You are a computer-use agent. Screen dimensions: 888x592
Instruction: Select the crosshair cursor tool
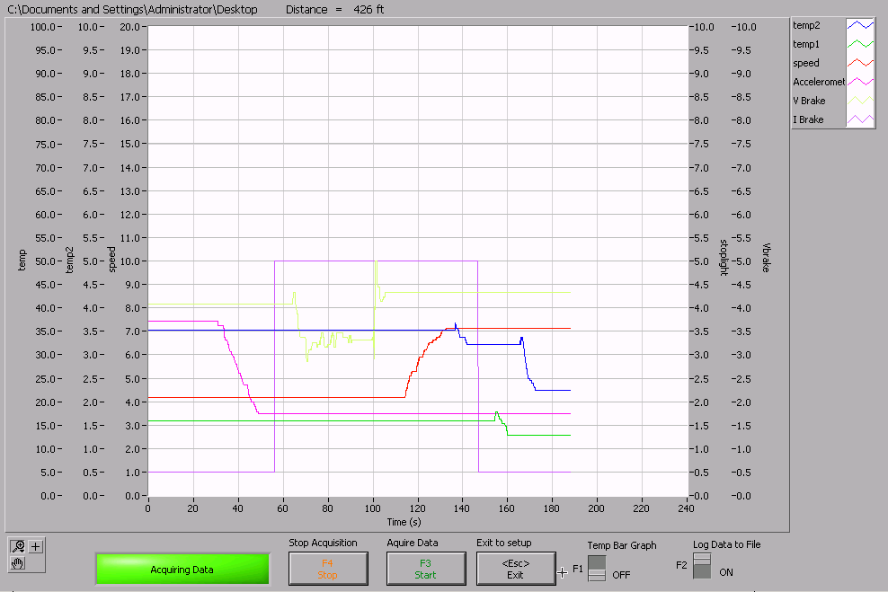coord(36,546)
